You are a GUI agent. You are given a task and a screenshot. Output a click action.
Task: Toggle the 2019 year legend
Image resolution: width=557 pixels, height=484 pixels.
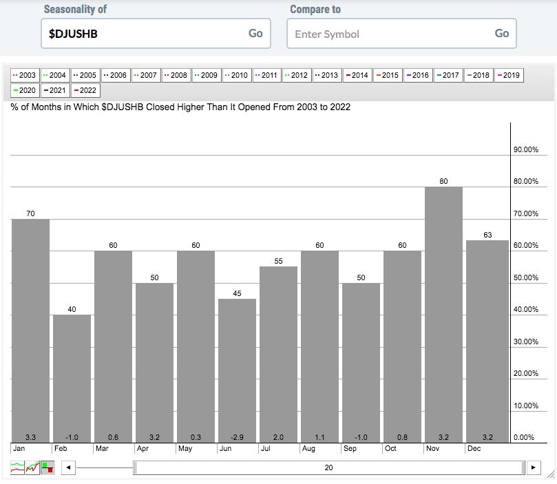507,75
